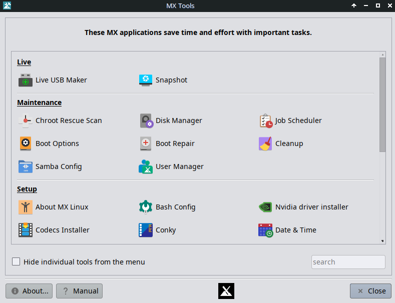Click in the search field
This screenshot has height=303, width=395.
[348, 262]
